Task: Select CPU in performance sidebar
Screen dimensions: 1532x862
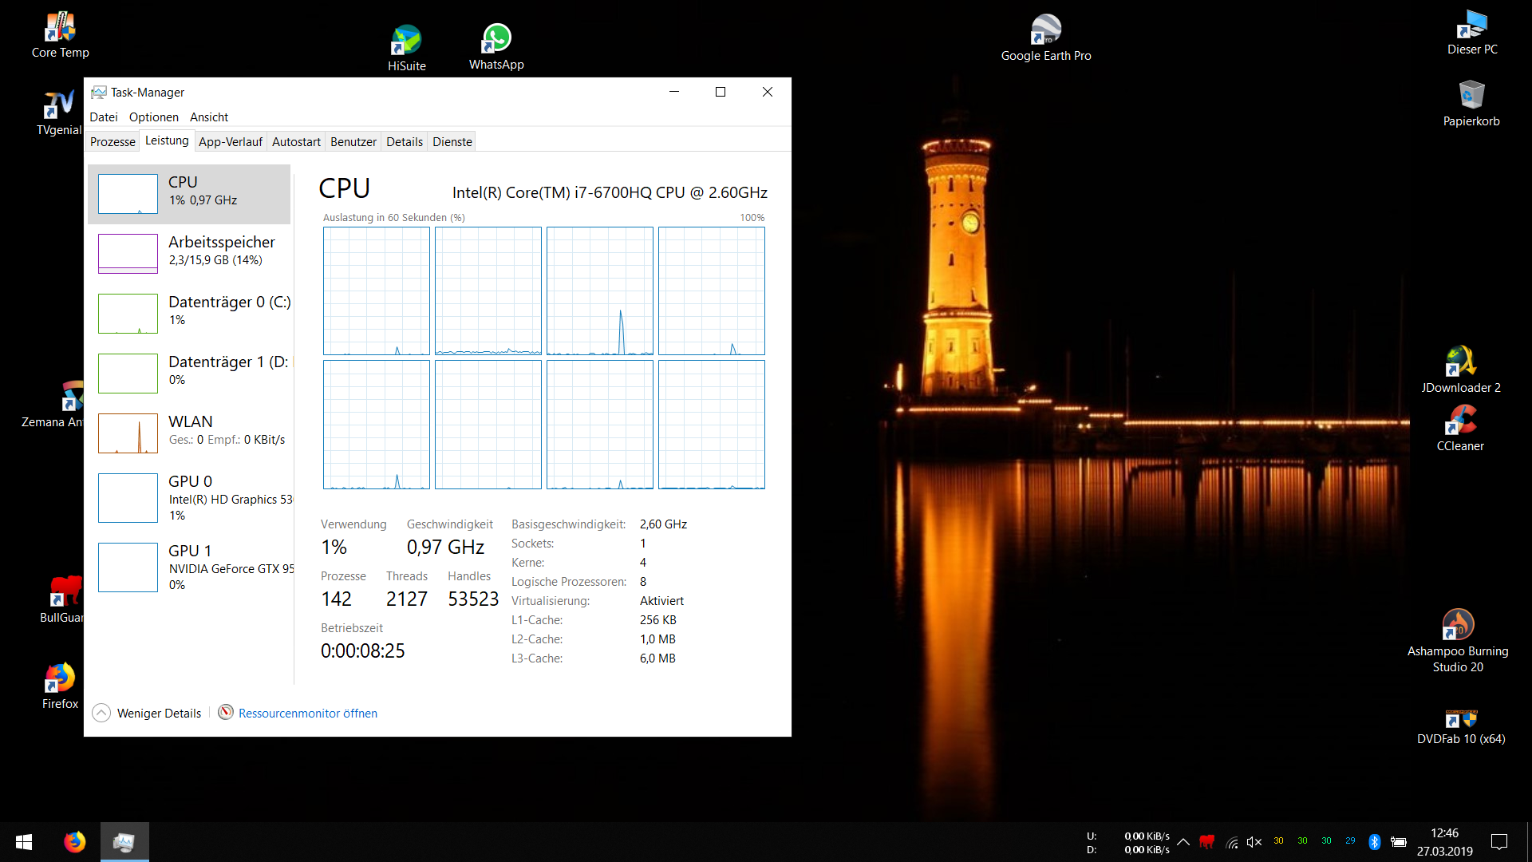Action: pyautogui.click(x=189, y=194)
